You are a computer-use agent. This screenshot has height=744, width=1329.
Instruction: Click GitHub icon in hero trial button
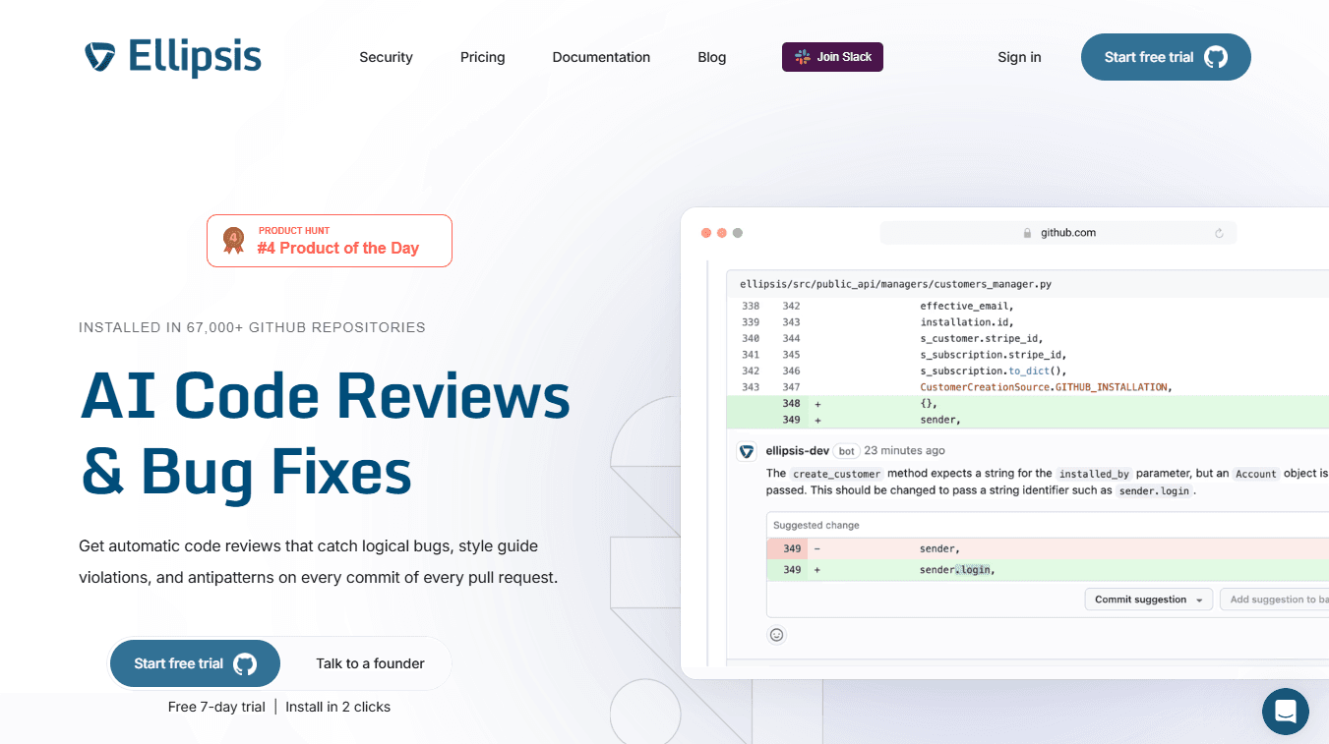click(245, 663)
